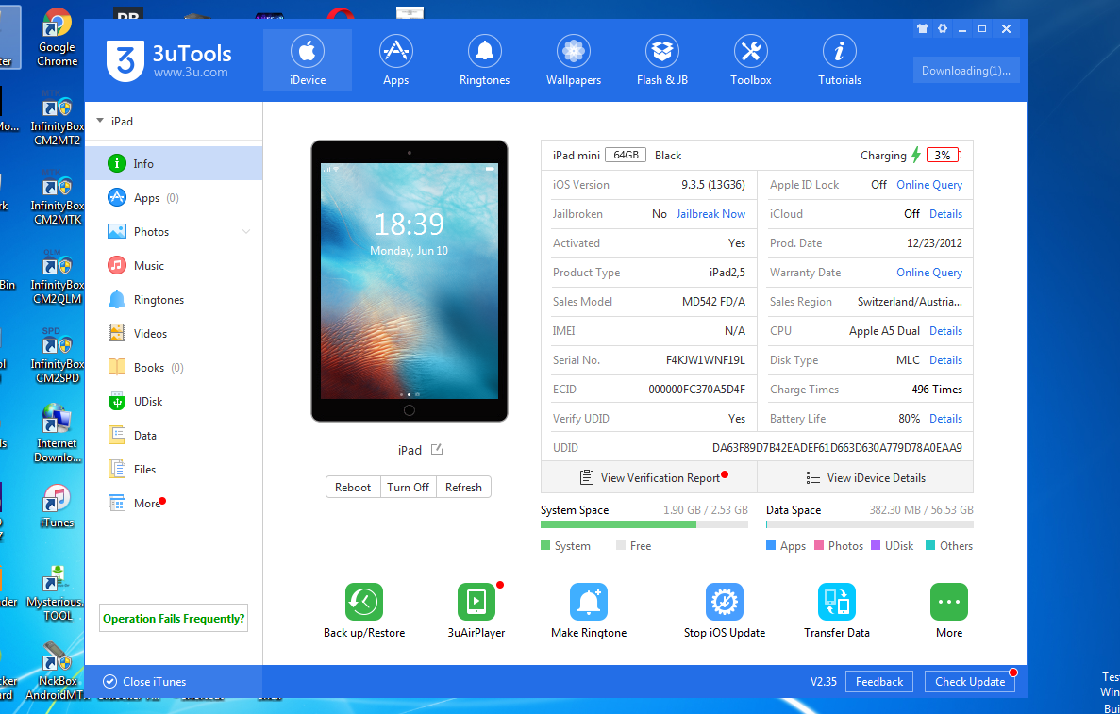This screenshot has width=1120, height=714.
Task: Open the iTunes desktop shortcut
Action: [x=57, y=506]
